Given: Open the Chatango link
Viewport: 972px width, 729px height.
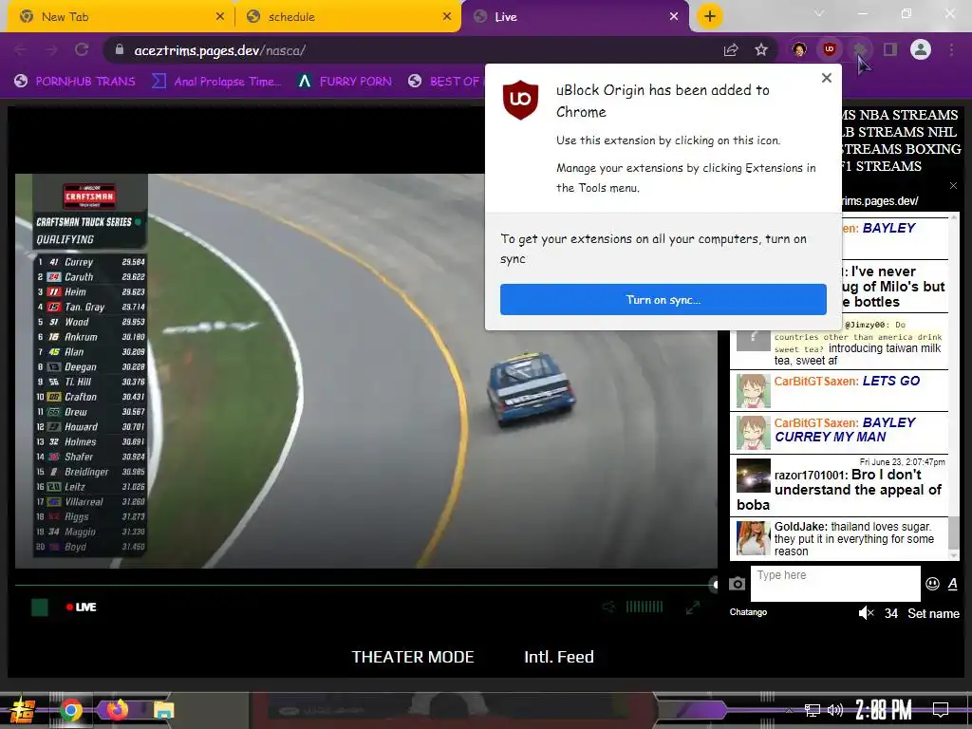Looking at the screenshot, I should click(x=748, y=612).
